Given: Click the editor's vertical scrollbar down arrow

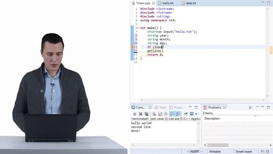Looking at the screenshot, I should [267, 96].
